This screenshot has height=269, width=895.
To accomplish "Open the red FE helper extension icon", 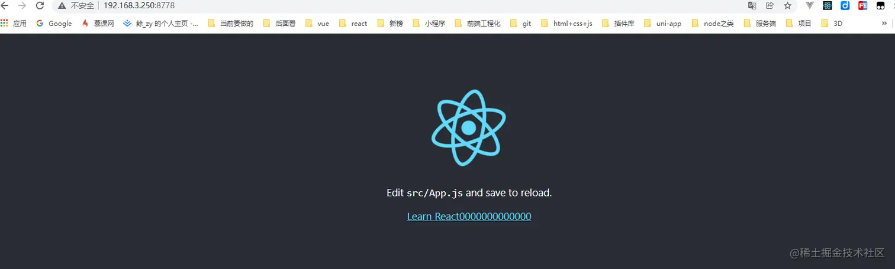I will (863, 5).
